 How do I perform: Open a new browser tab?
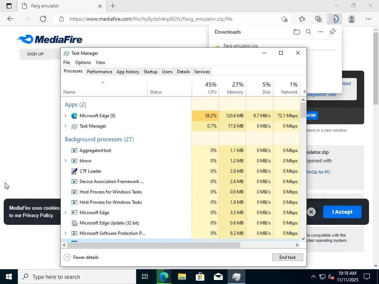click(x=113, y=6)
